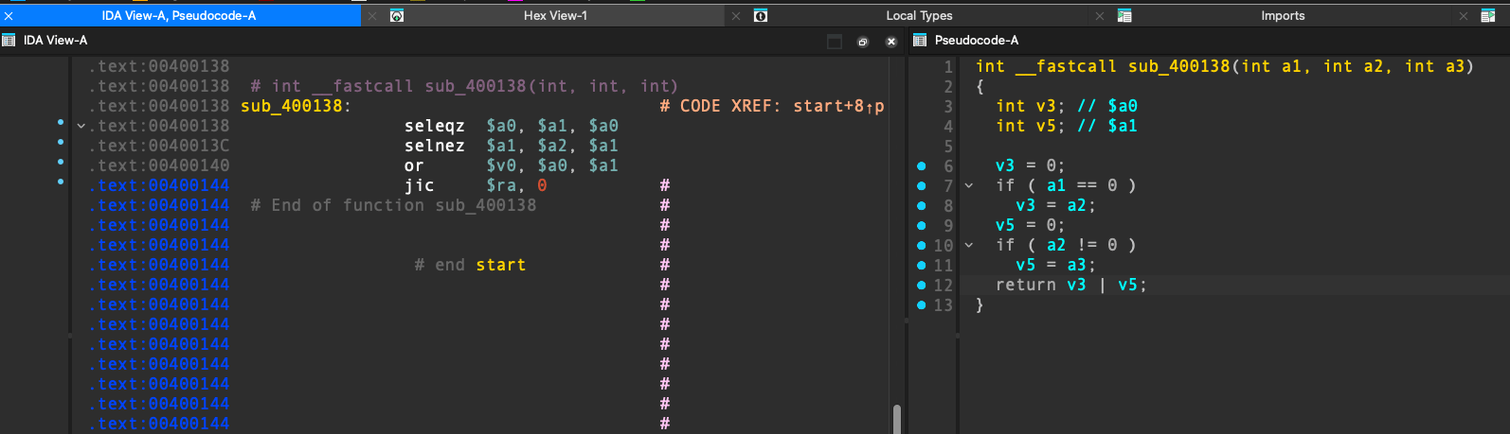
Task: Collapse the 'if ( a1 == 0 )' block
Action: (969, 185)
